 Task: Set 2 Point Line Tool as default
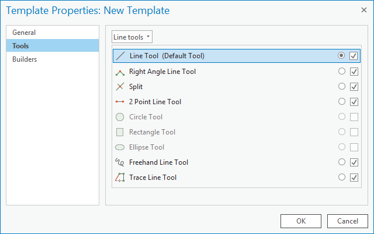click(342, 102)
